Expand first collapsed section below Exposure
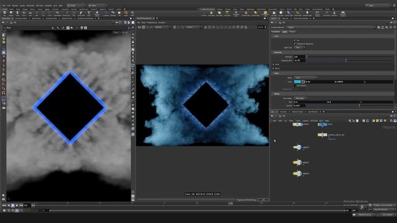This screenshot has height=223, width=397. pos(274,64)
